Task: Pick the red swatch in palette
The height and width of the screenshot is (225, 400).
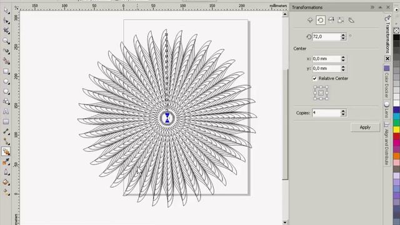Action: click(x=396, y=136)
